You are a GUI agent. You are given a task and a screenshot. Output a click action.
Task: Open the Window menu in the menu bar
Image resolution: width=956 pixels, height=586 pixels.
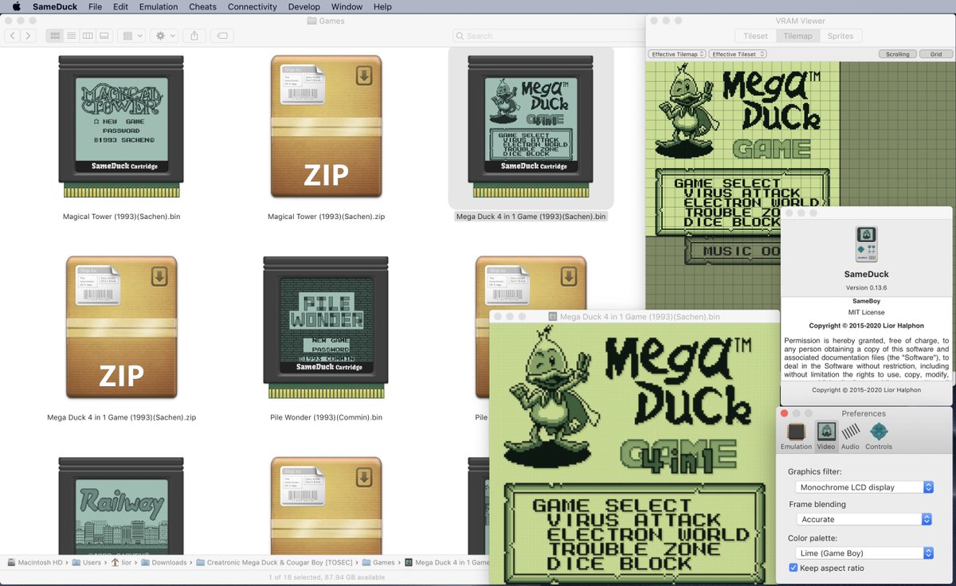347,6
